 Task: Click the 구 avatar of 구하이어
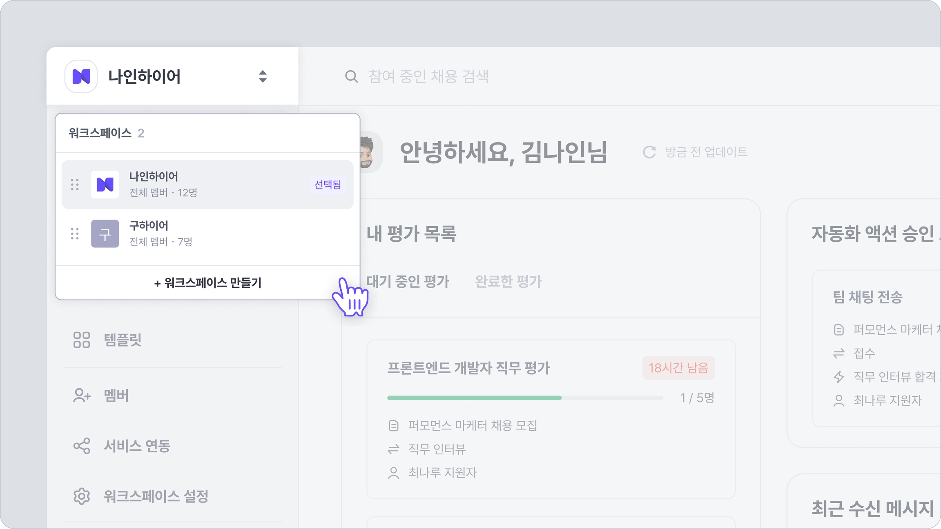click(x=105, y=233)
